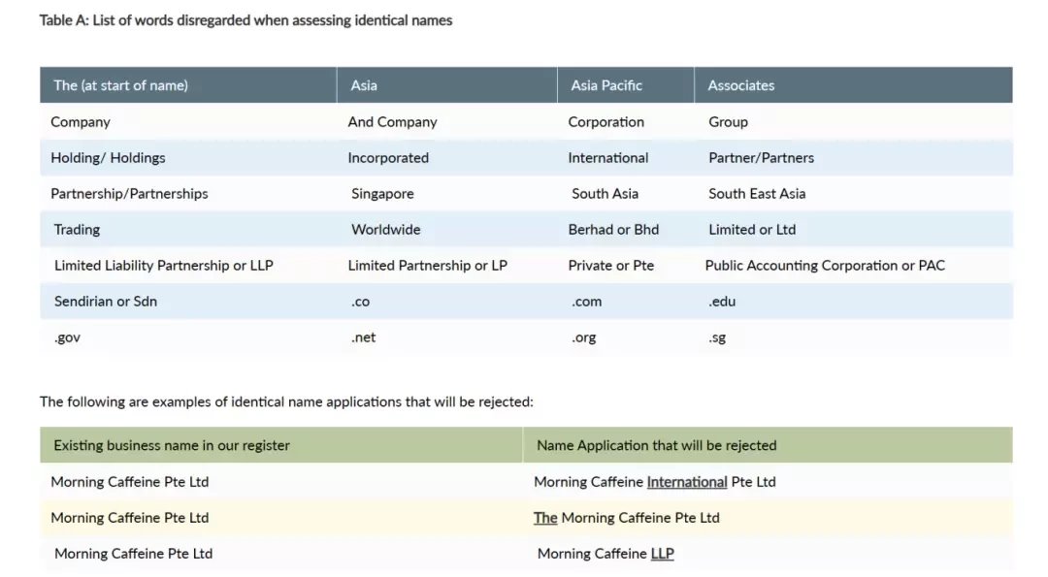Click the 'Worldwide' table cell
1048x577 pixels.
(447, 229)
